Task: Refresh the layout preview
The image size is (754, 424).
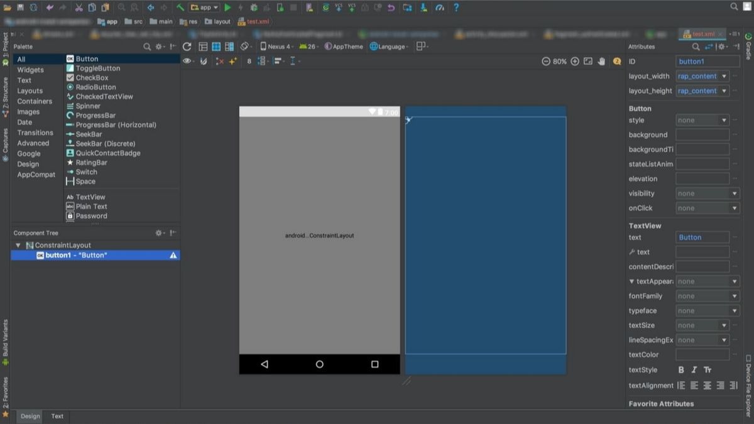Action: pyautogui.click(x=187, y=46)
